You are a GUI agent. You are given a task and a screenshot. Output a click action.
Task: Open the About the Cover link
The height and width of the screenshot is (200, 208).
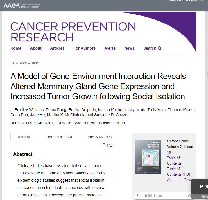click(179, 180)
